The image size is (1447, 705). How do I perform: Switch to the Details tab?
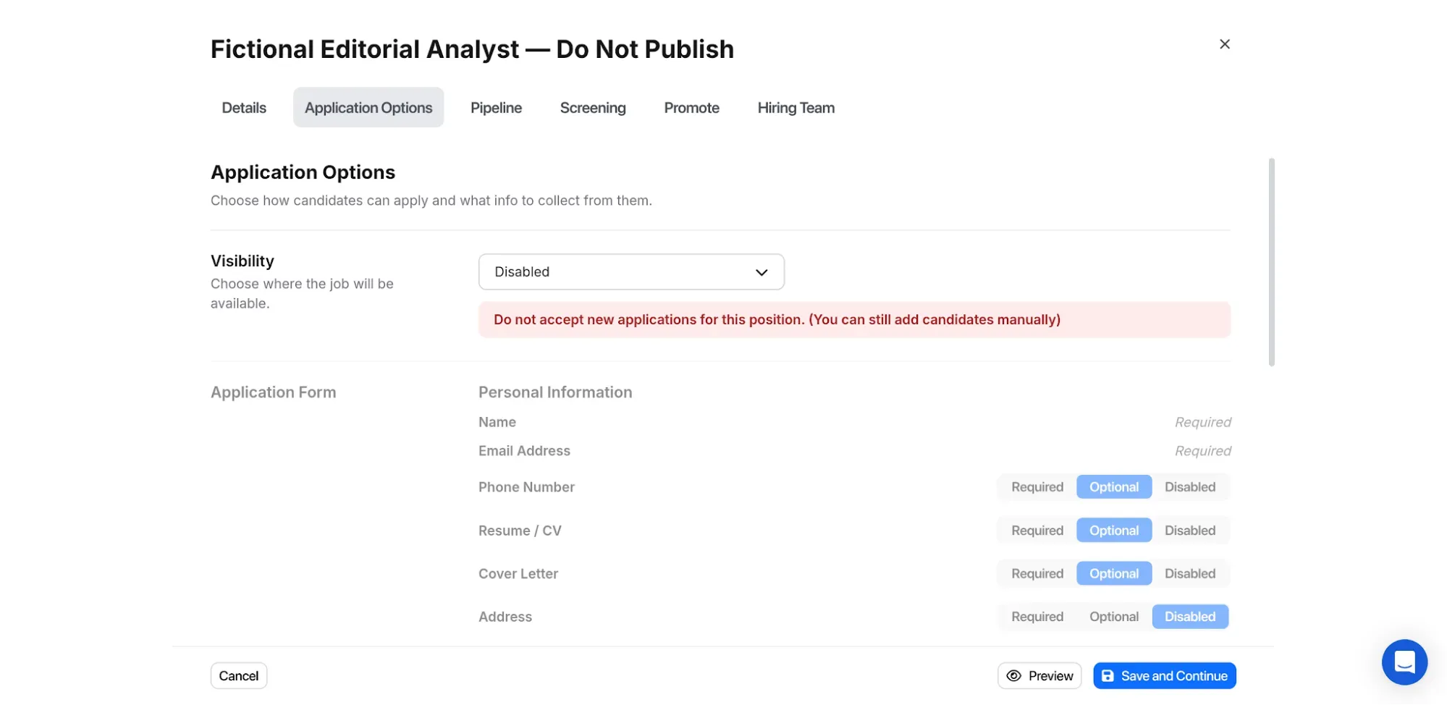click(244, 107)
